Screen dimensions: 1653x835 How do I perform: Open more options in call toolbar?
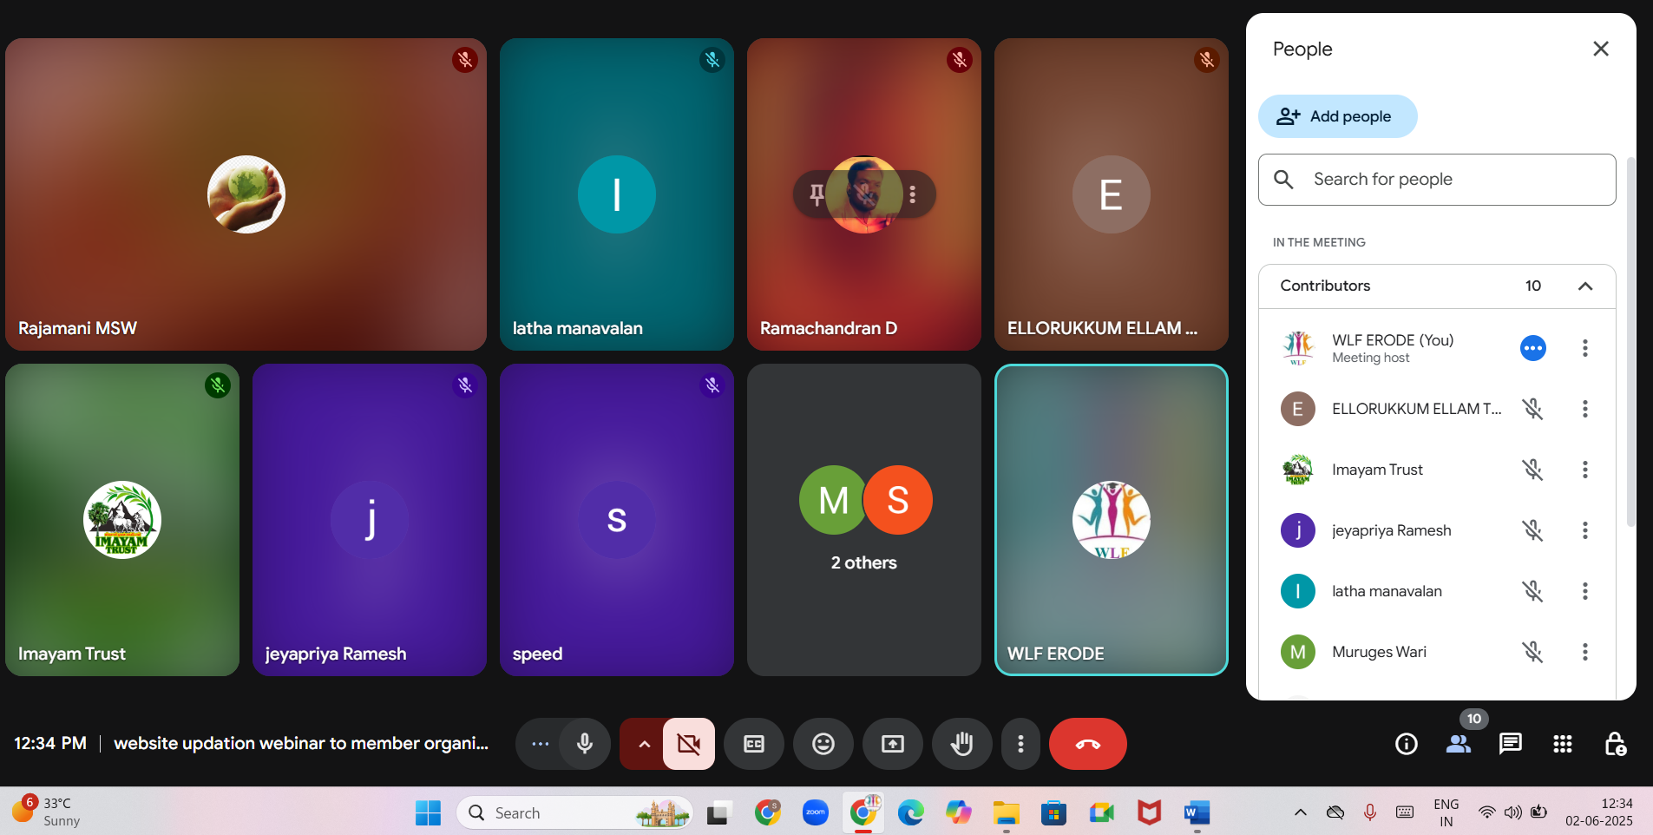(x=1020, y=744)
